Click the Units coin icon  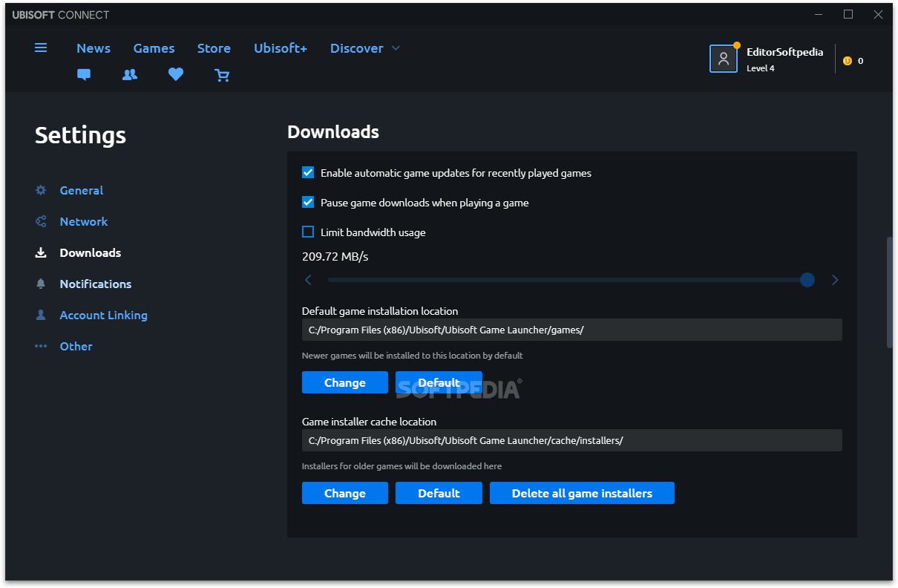848,61
